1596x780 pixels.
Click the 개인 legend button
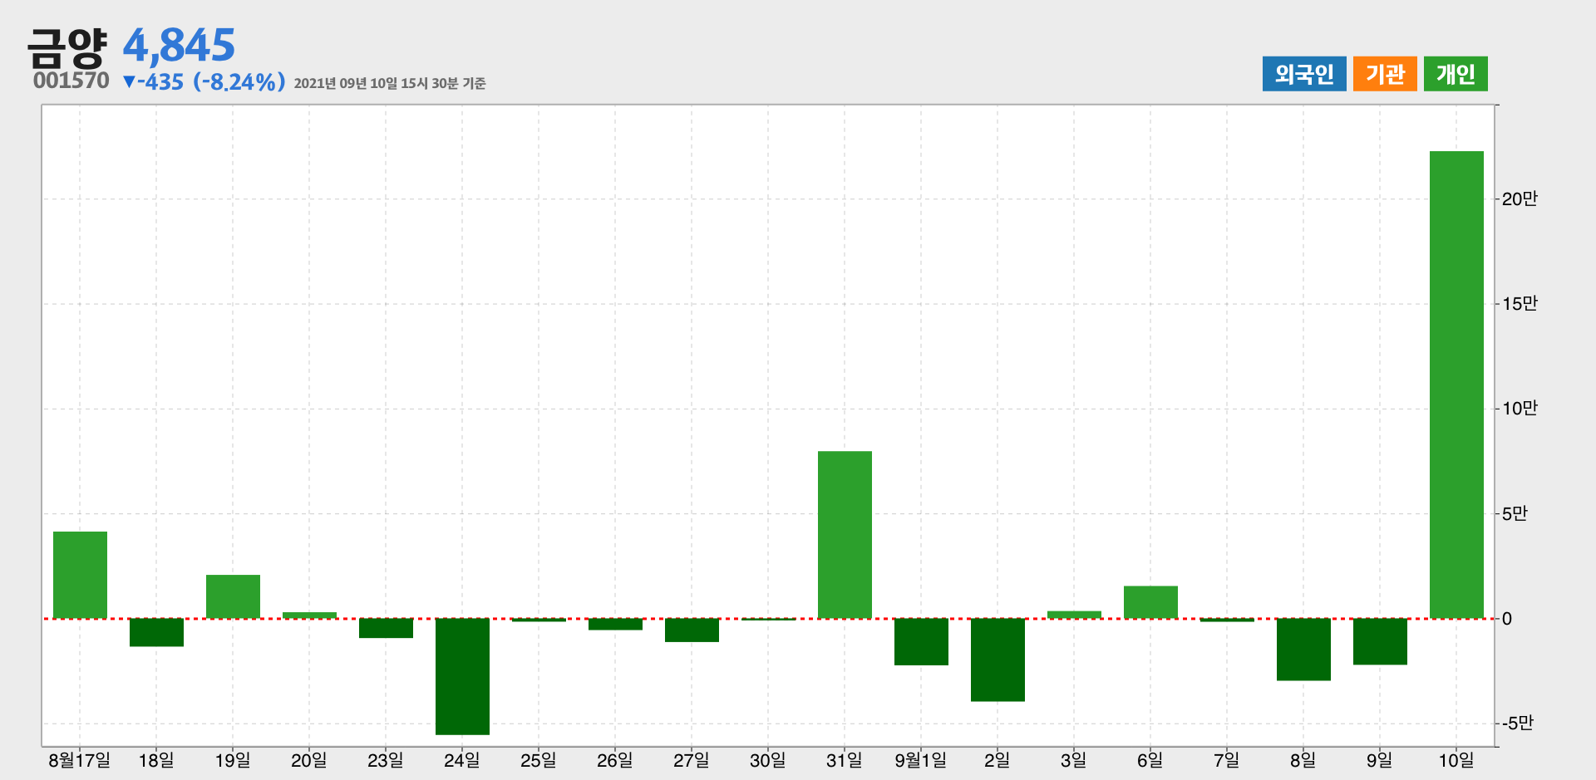(x=1456, y=74)
